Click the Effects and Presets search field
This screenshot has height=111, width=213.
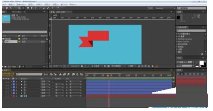click(191, 31)
